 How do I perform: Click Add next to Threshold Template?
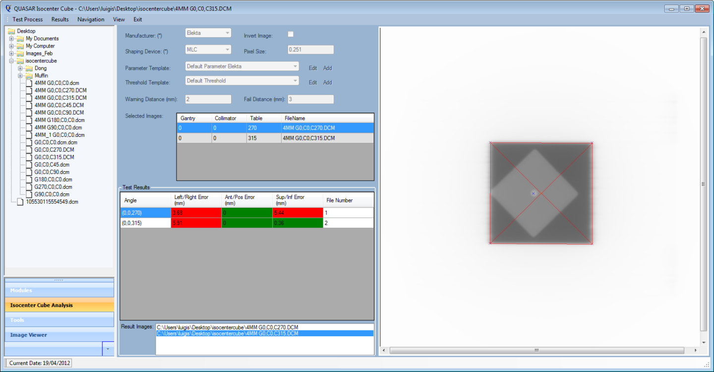click(x=328, y=82)
